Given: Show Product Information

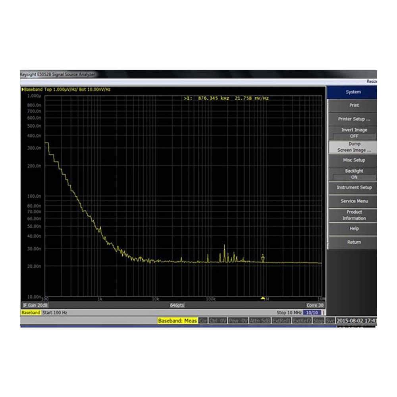Looking at the screenshot, I should tap(354, 215).
